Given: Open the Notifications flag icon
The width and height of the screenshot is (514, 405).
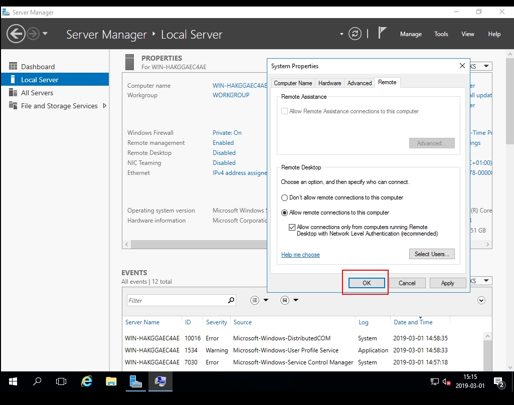Looking at the screenshot, I should pyautogui.click(x=382, y=33).
